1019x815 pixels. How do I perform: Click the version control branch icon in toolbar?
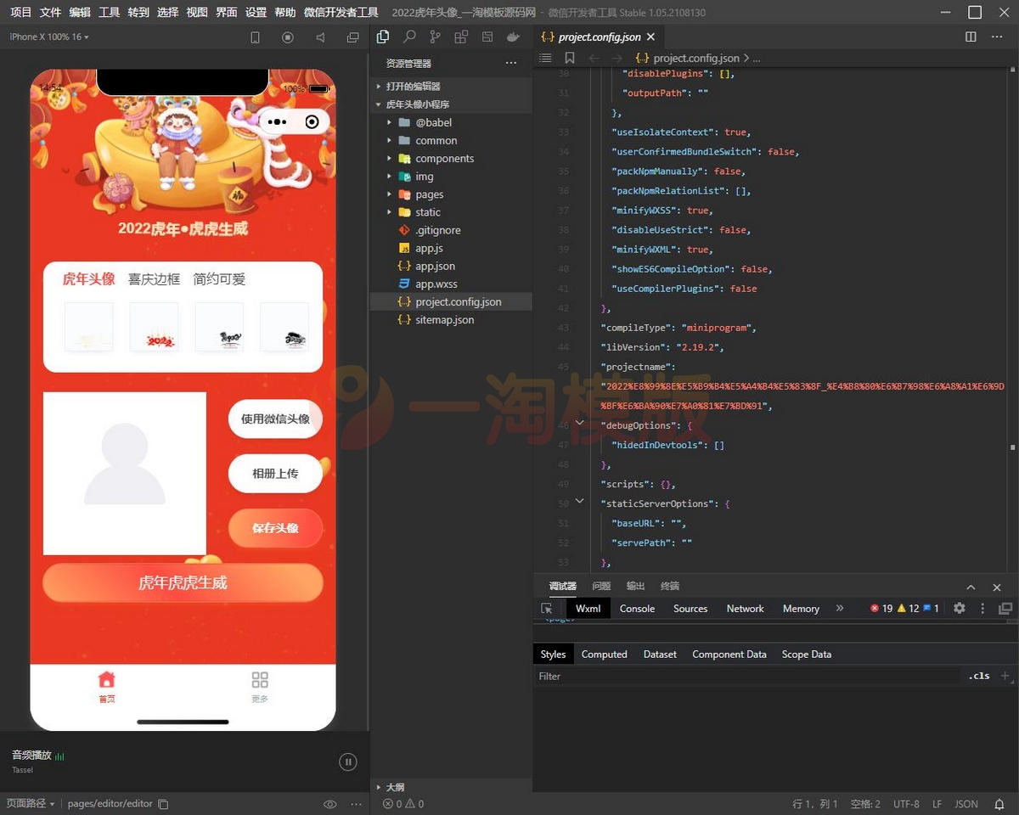435,37
